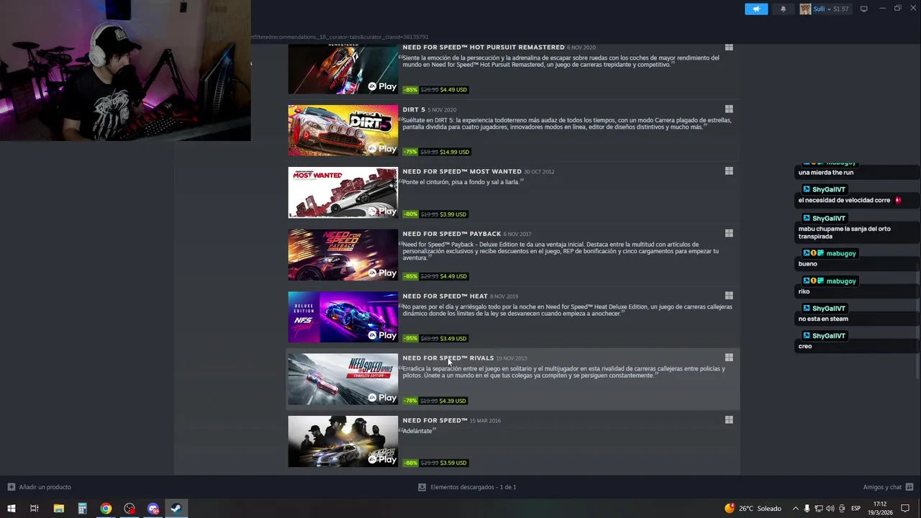Open File Explorer from taskbar
Screen dimensions: 921x518
[59, 509]
